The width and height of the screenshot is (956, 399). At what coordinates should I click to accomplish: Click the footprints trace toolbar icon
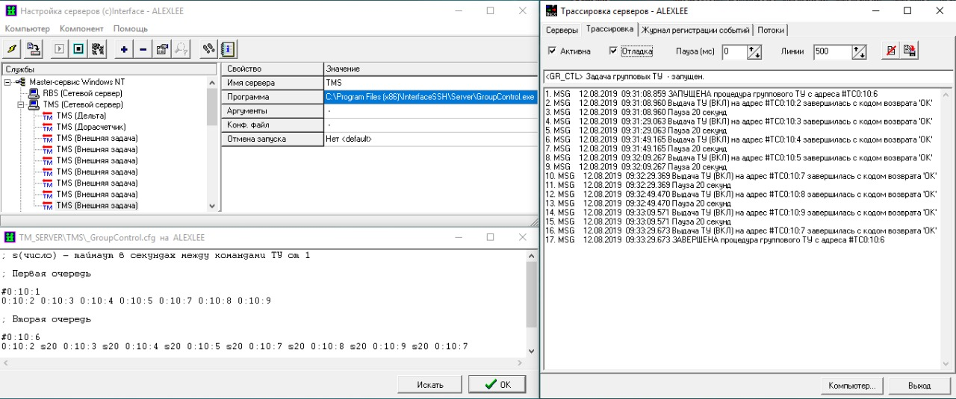tap(209, 49)
